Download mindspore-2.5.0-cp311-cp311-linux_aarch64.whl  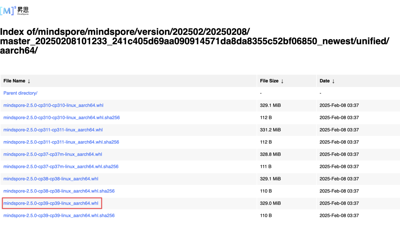point(53,130)
